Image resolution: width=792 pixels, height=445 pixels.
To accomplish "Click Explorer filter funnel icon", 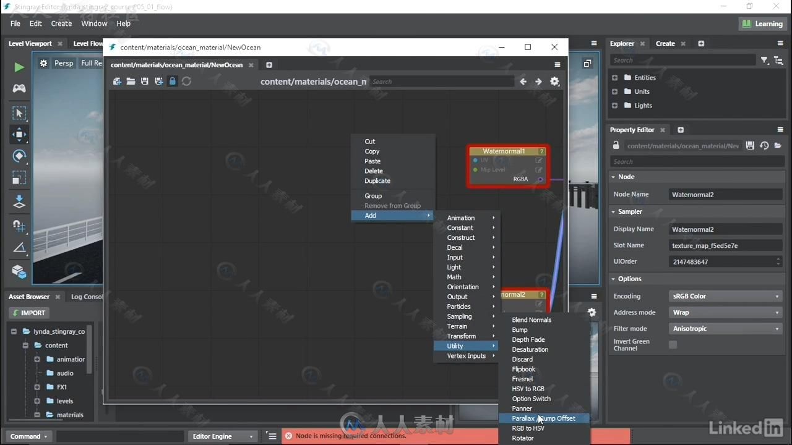I will [x=765, y=60].
